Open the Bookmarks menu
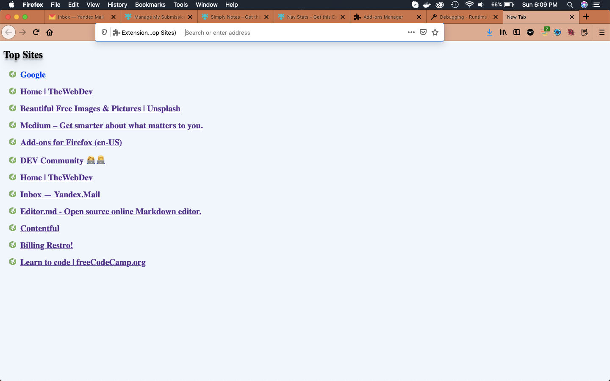610x381 pixels. coord(150,5)
